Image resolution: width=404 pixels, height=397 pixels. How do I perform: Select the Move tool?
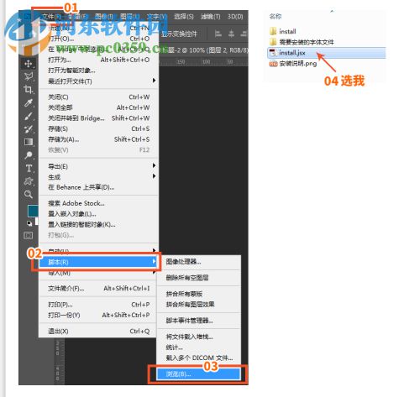tap(29, 64)
